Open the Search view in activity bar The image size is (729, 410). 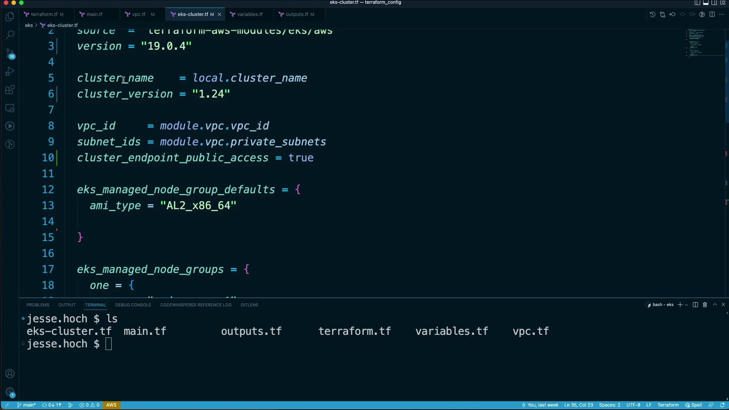coord(10,35)
